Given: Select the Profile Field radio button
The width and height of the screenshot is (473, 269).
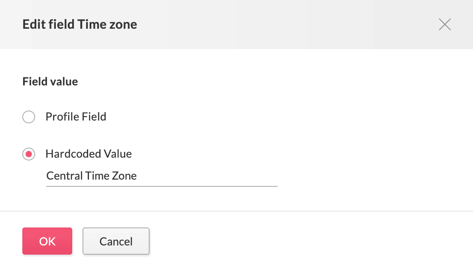Looking at the screenshot, I should pyautogui.click(x=29, y=117).
